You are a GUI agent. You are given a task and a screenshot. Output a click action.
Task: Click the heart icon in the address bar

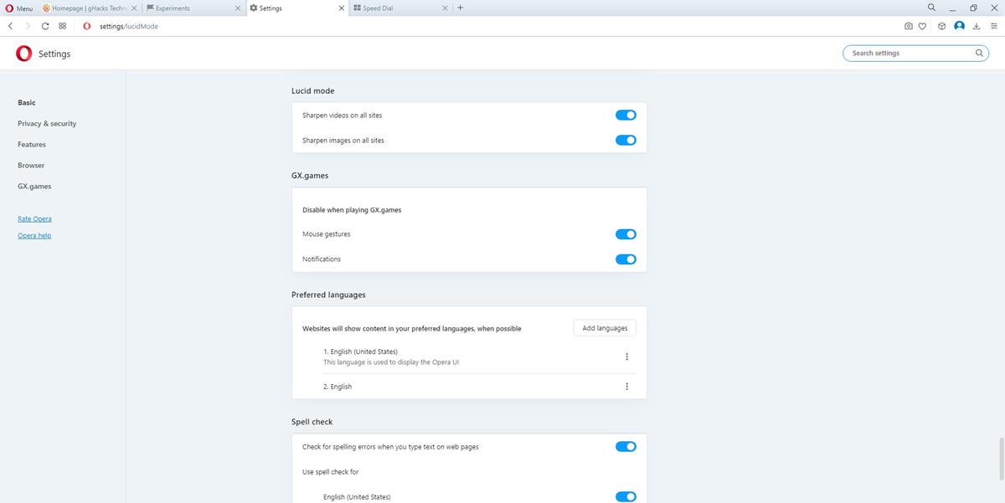922,26
